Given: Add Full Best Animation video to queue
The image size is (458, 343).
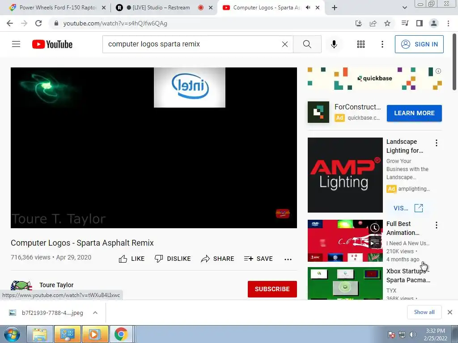Looking at the screenshot, I should pyautogui.click(x=375, y=243).
